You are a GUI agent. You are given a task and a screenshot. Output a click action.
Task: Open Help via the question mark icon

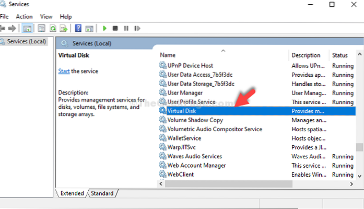78,28
